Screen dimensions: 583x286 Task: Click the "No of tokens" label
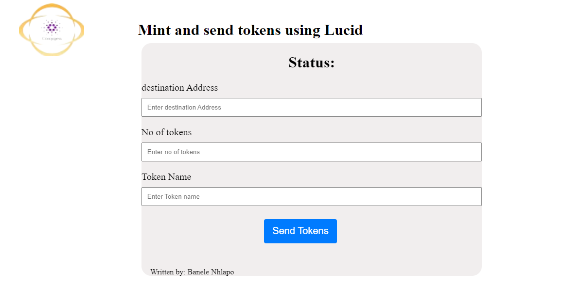(x=167, y=132)
